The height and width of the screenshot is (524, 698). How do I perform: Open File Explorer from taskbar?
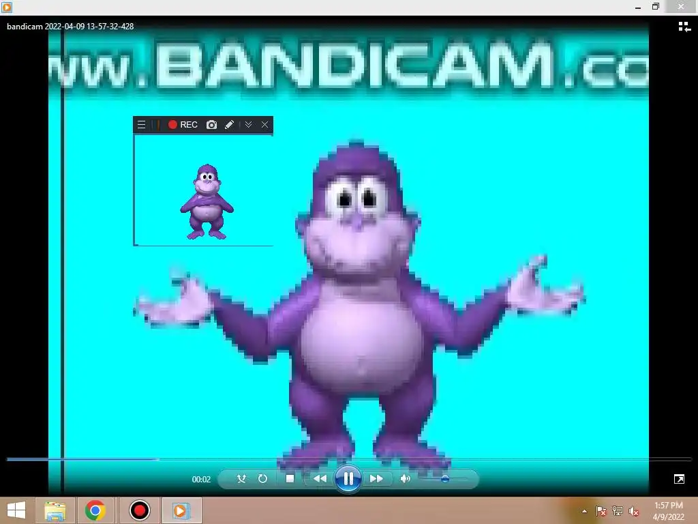pos(55,510)
